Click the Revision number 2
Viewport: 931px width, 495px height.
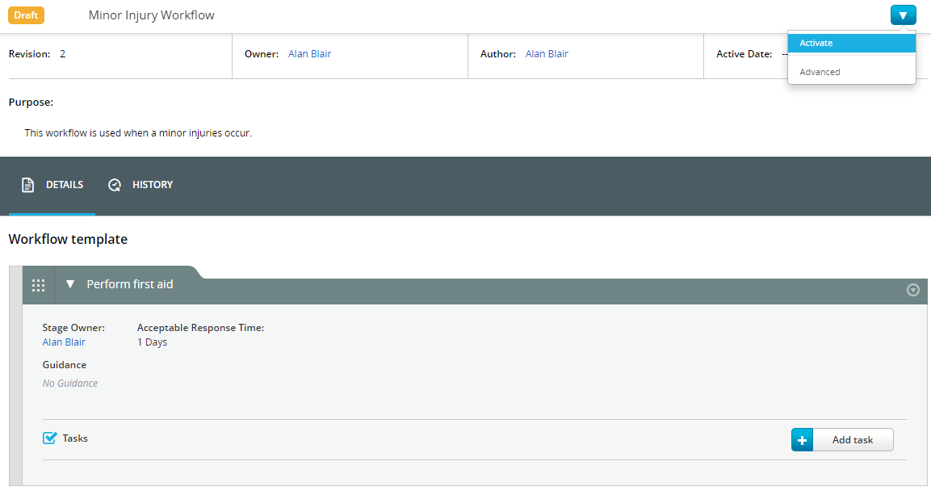point(62,54)
